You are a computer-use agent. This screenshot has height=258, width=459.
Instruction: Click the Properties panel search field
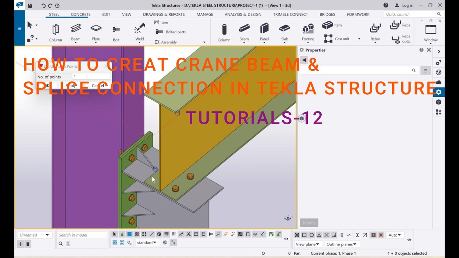[x=359, y=71]
